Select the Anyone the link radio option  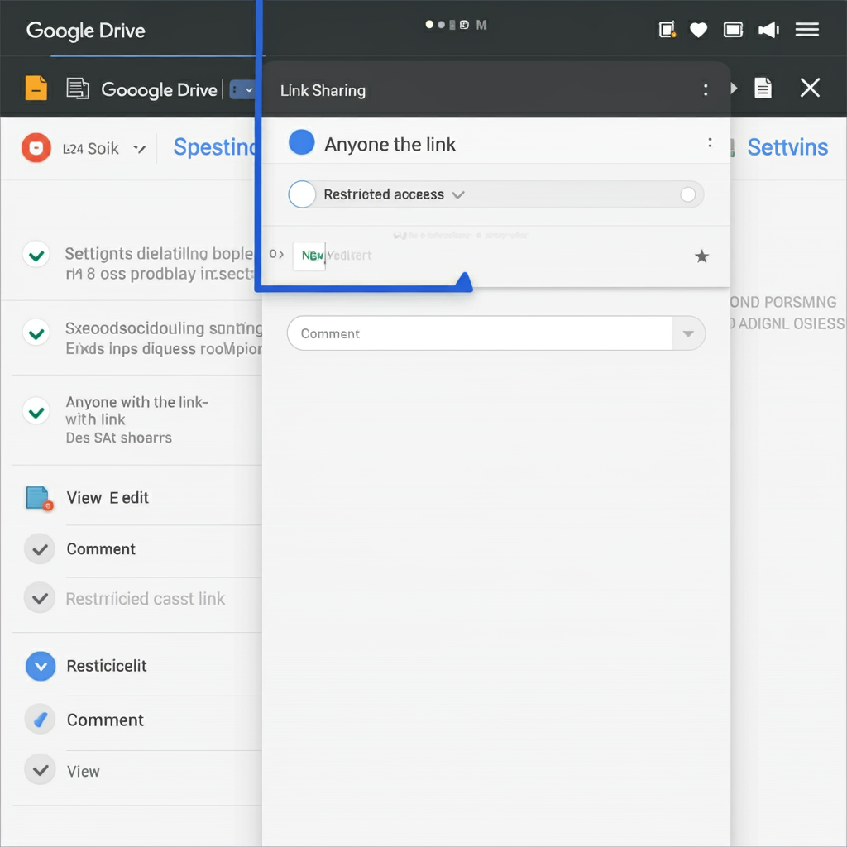click(301, 142)
